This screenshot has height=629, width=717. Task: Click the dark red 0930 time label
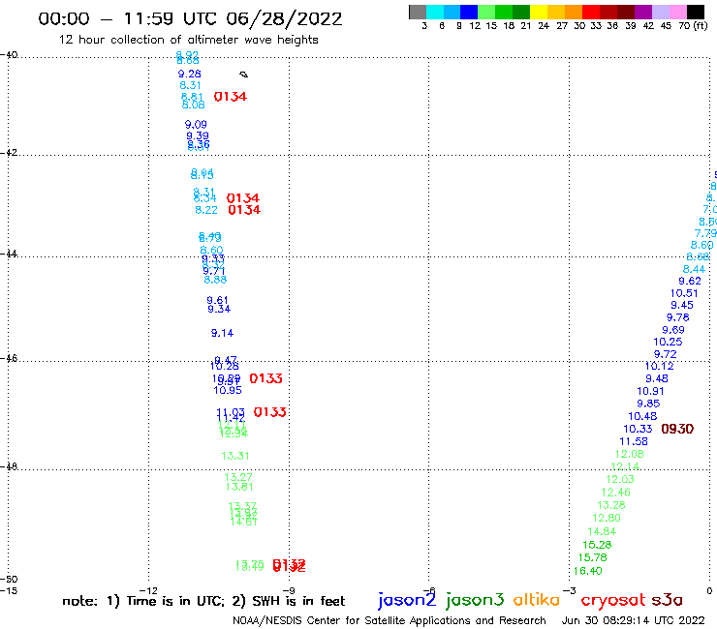(x=677, y=429)
